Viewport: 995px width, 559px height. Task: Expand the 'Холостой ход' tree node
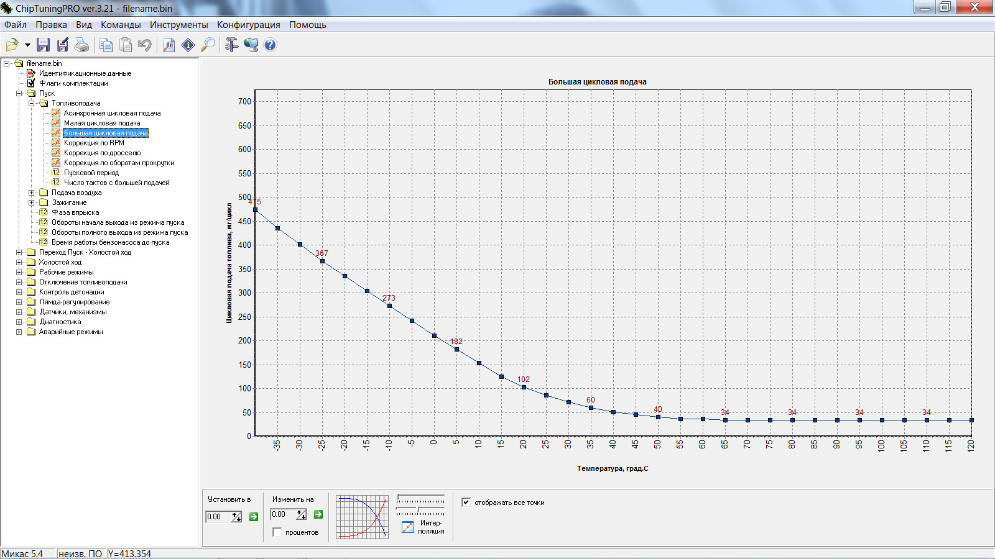[19, 262]
